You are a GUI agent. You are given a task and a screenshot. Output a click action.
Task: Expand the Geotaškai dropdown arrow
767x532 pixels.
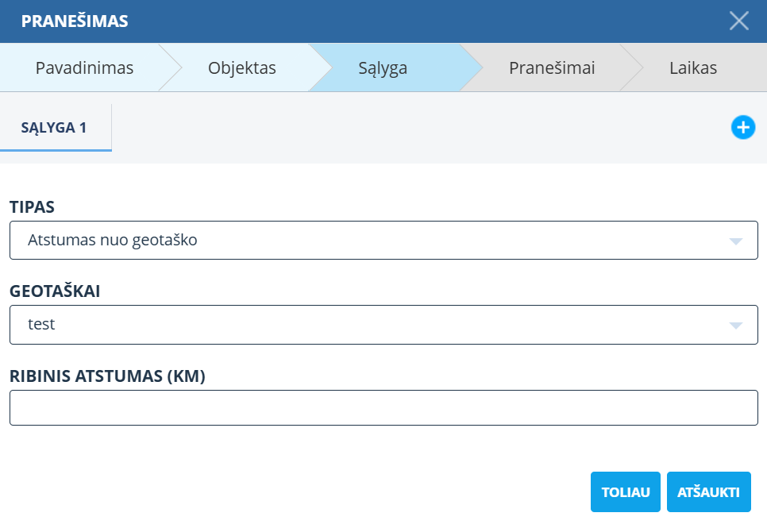tap(735, 325)
